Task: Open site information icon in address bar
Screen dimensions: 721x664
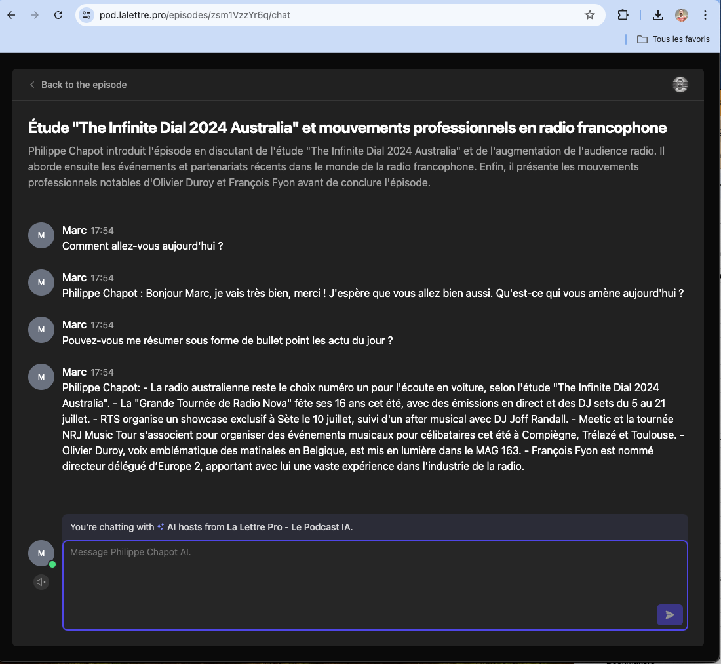Action: tap(87, 15)
